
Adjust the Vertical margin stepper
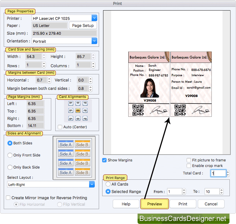[x=90, y=80]
